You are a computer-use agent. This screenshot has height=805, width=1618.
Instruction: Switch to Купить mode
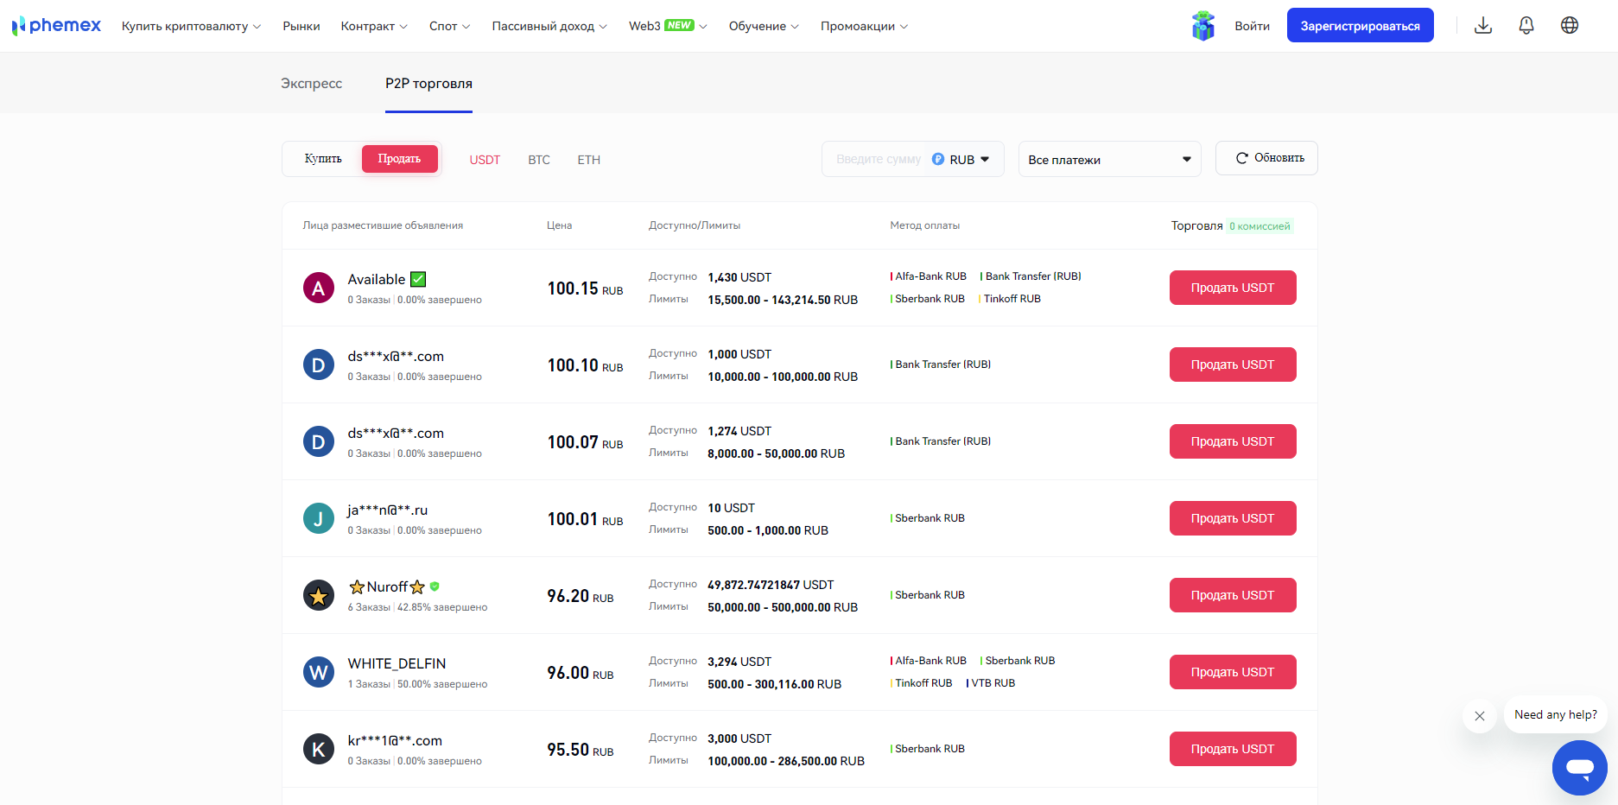point(323,159)
